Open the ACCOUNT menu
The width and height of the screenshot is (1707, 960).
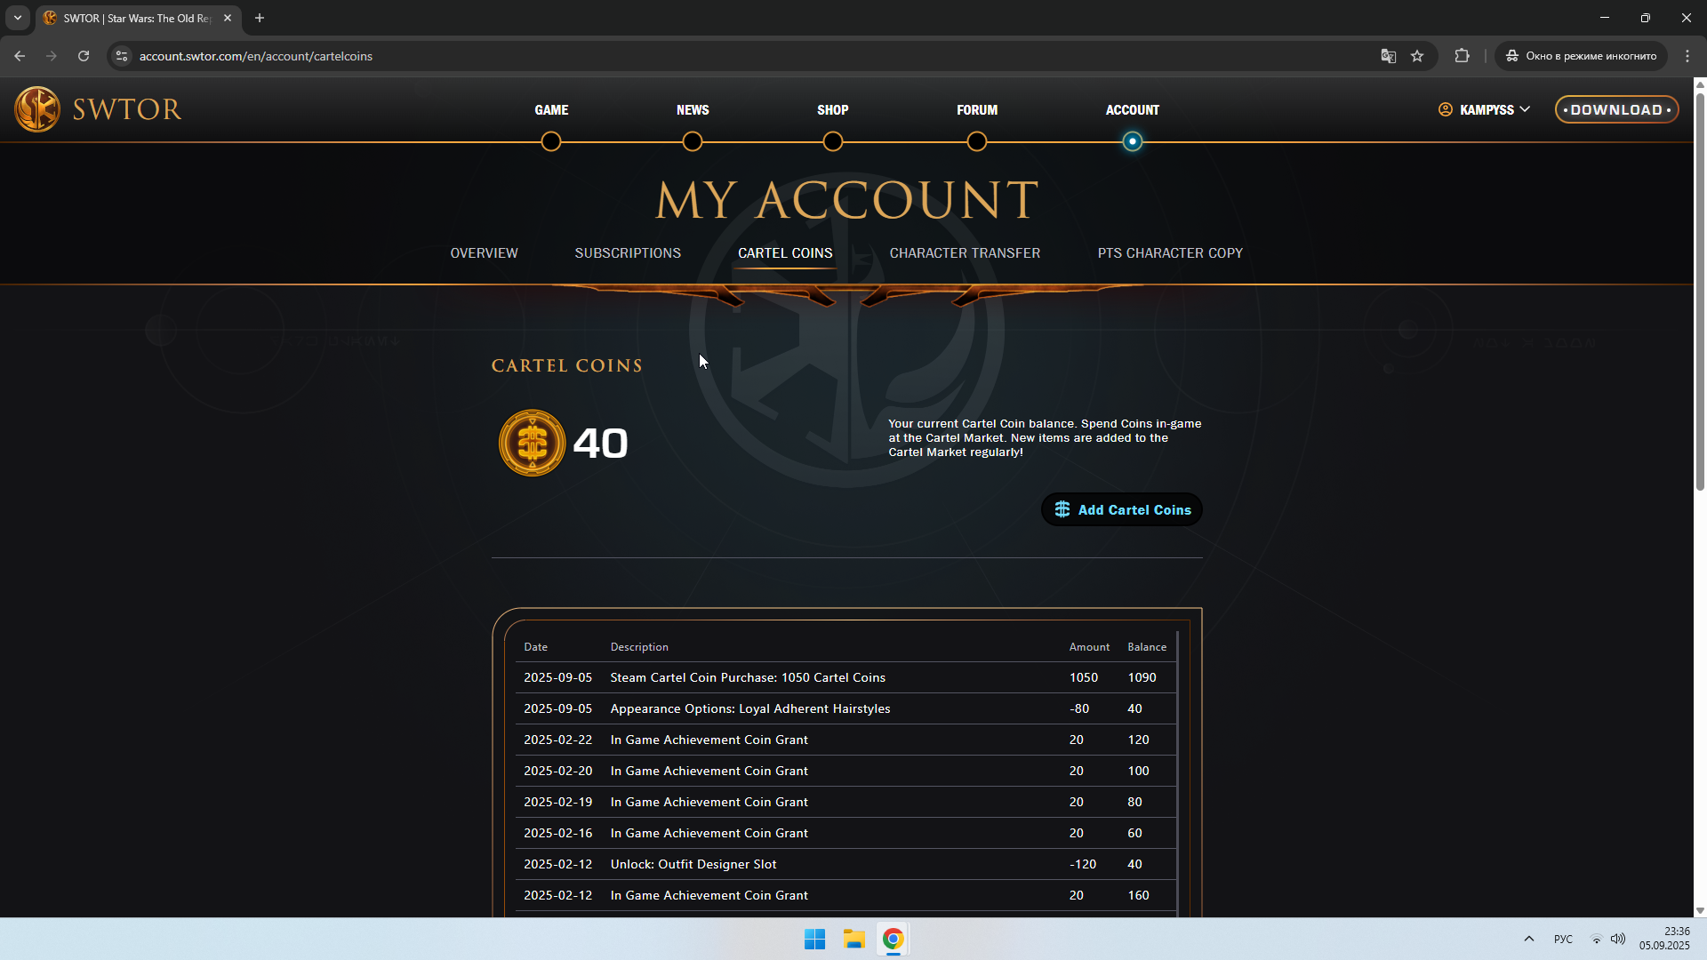point(1132,110)
